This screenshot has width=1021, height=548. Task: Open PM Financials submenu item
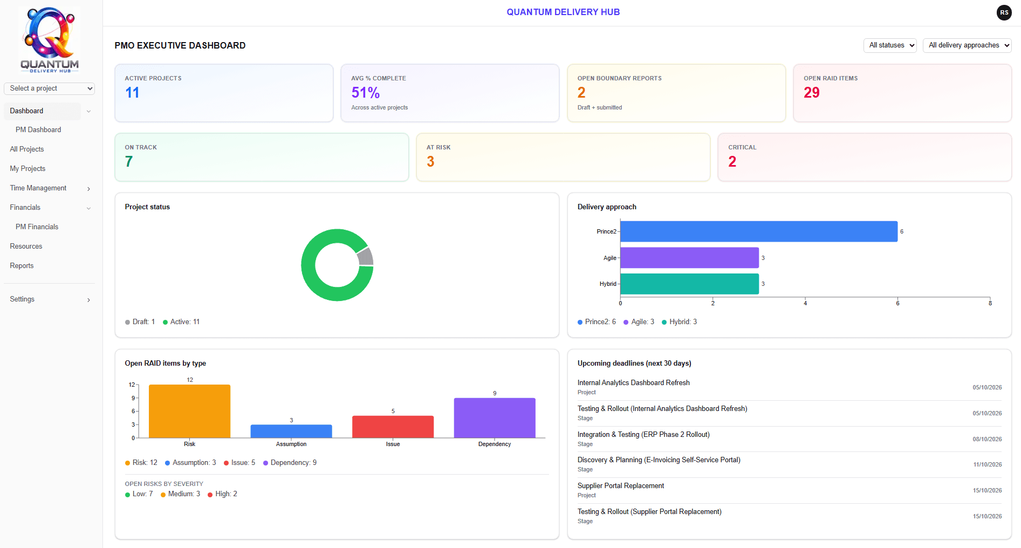(x=37, y=227)
